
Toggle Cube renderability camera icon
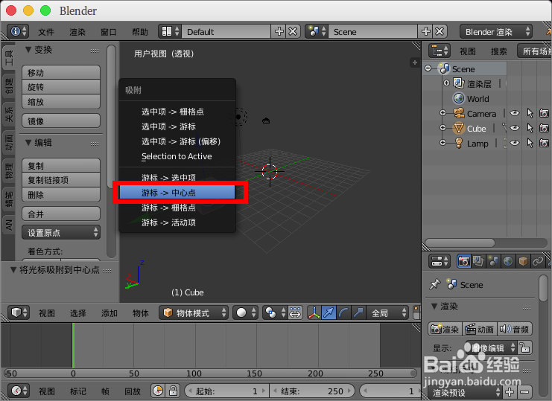(x=545, y=128)
